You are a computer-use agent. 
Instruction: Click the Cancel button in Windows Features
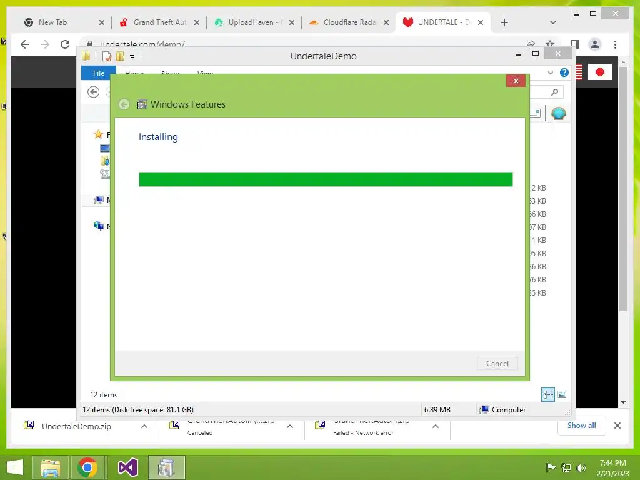[497, 363]
